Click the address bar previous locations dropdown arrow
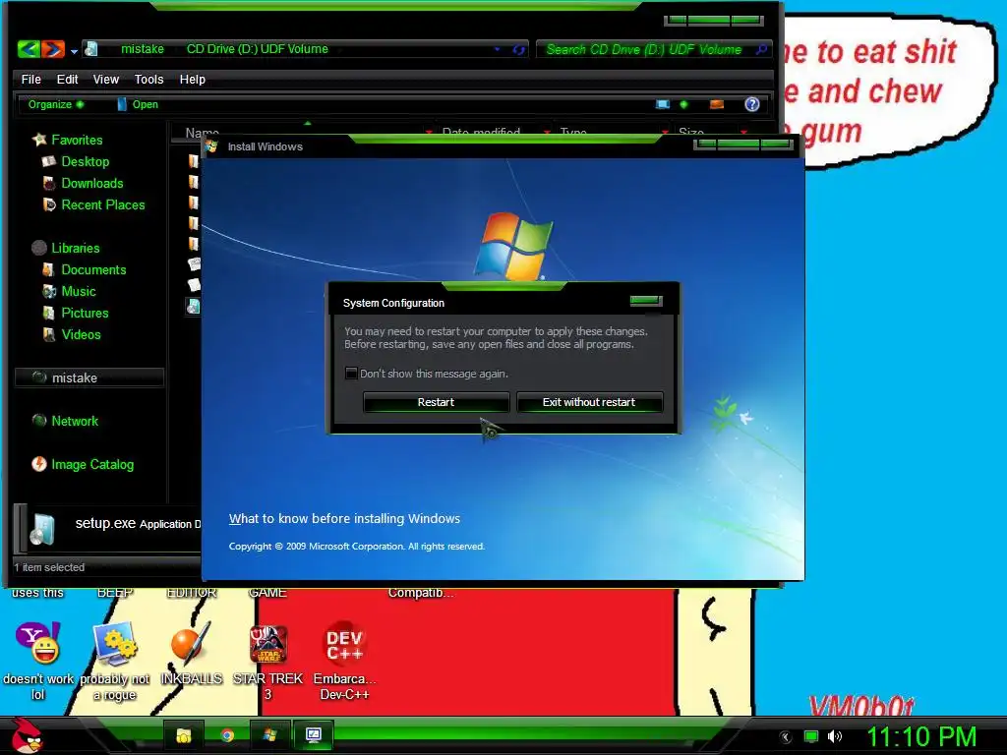The height and width of the screenshot is (755, 1007). (497, 49)
